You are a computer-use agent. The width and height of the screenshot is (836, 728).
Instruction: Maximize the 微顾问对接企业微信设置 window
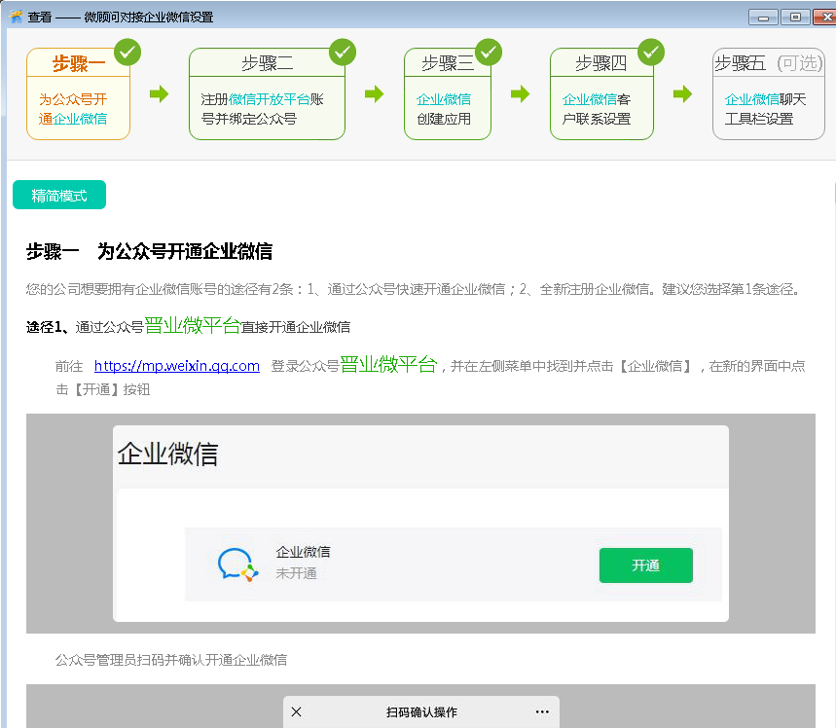click(795, 17)
